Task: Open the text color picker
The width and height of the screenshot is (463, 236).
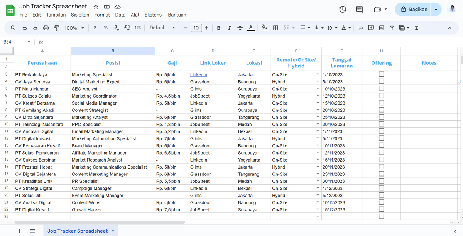Action: tap(251, 28)
